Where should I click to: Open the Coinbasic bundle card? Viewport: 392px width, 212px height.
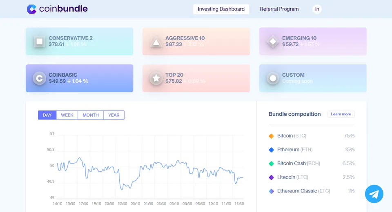coord(80,78)
